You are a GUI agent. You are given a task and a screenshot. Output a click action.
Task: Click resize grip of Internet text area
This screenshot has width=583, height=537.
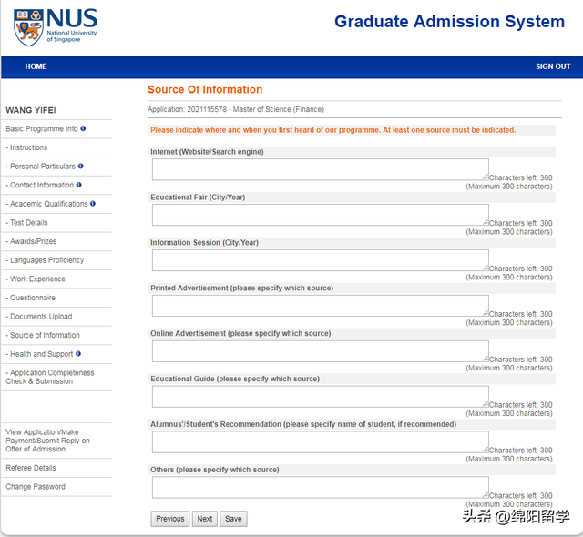(486, 177)
